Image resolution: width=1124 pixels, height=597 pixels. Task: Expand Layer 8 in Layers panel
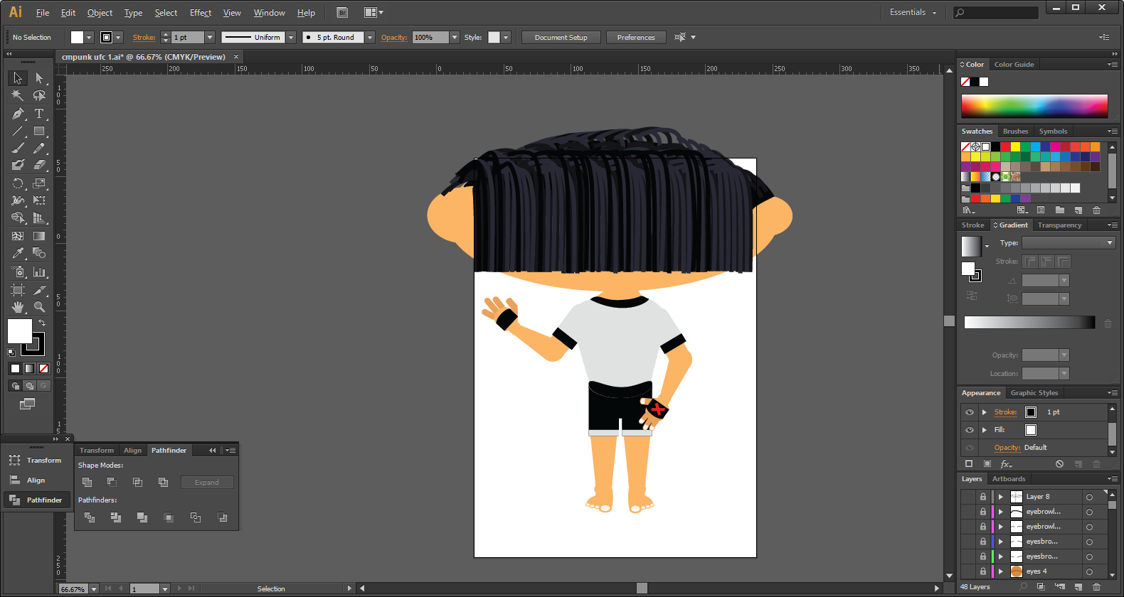tap(1000, 497)
